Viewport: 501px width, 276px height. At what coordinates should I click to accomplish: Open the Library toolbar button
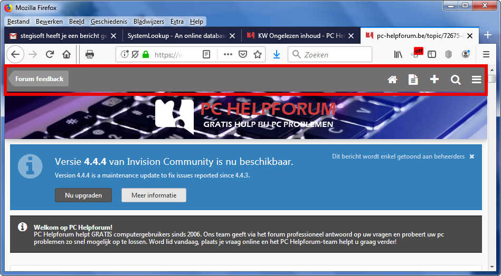click(398, 54)
